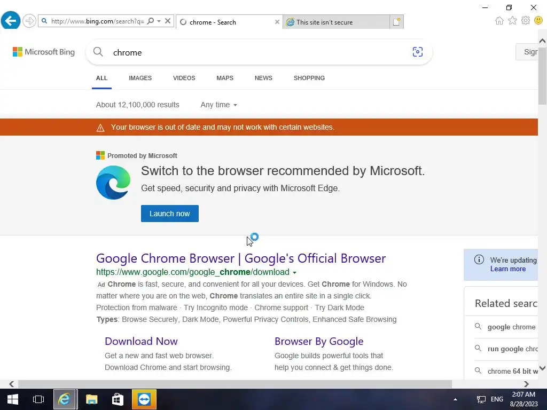Click the taskbar clock showing 2:07 AM
Screen dimensions: 547x410
(x=524, y=399)
